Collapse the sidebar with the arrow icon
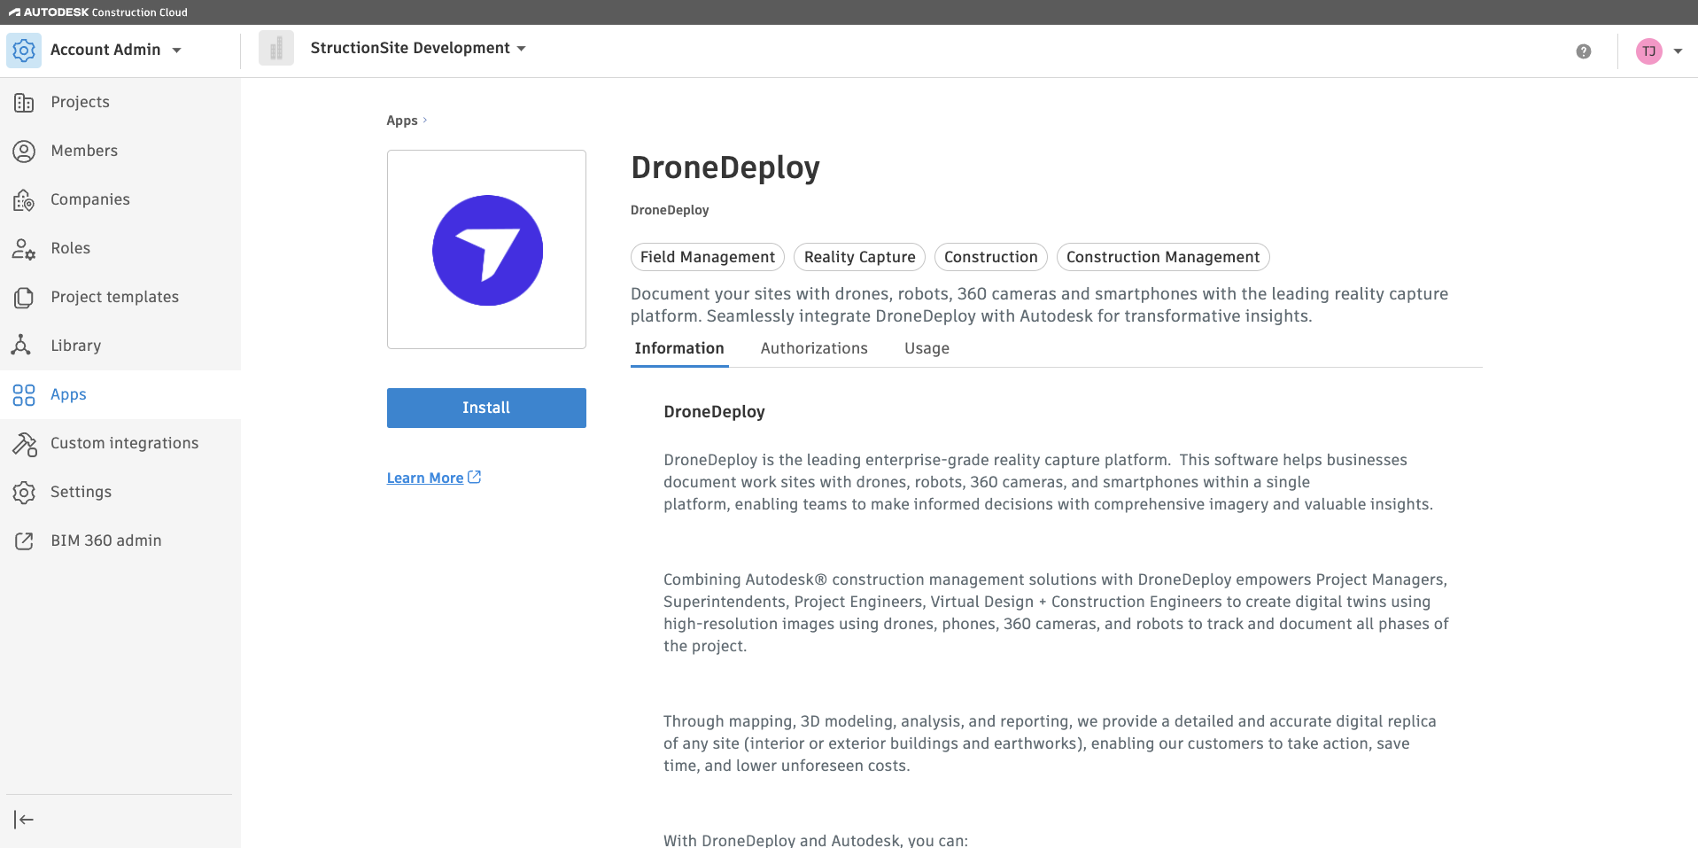The width and height of the screenshot is (1698, 848). click(x=24, y=820)
